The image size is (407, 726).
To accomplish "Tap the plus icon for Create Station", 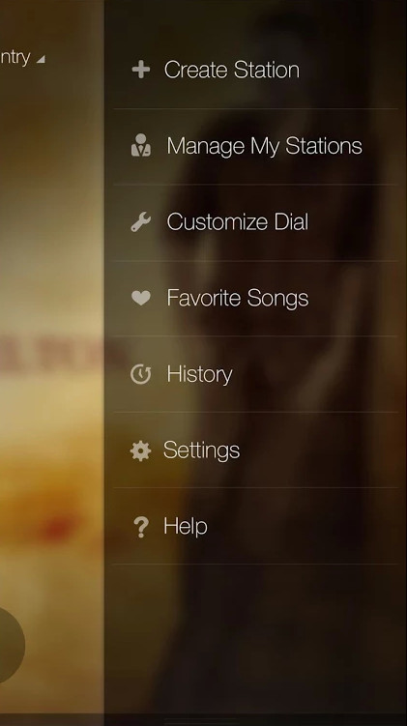I will pos(141,70).
